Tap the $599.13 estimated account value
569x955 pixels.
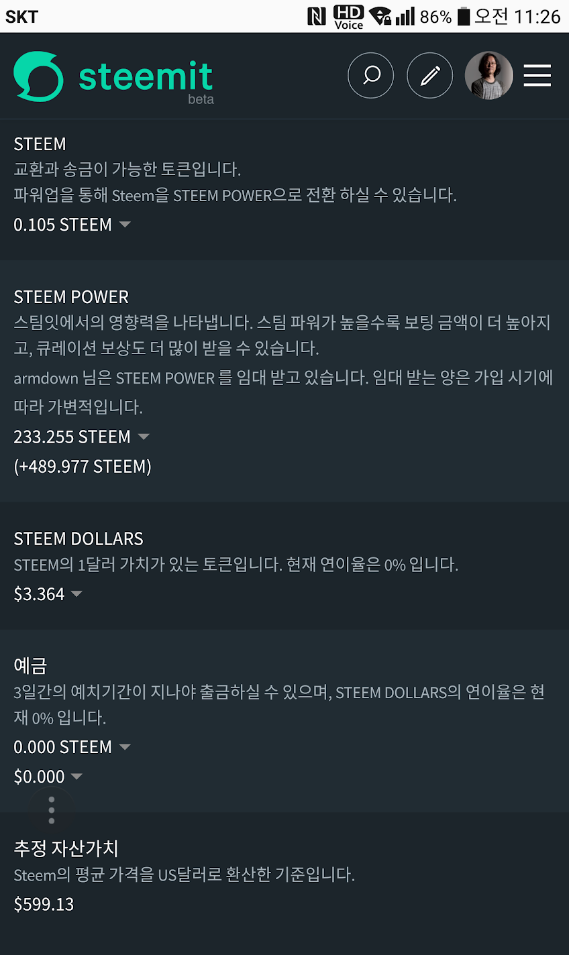tap(44, 904)
